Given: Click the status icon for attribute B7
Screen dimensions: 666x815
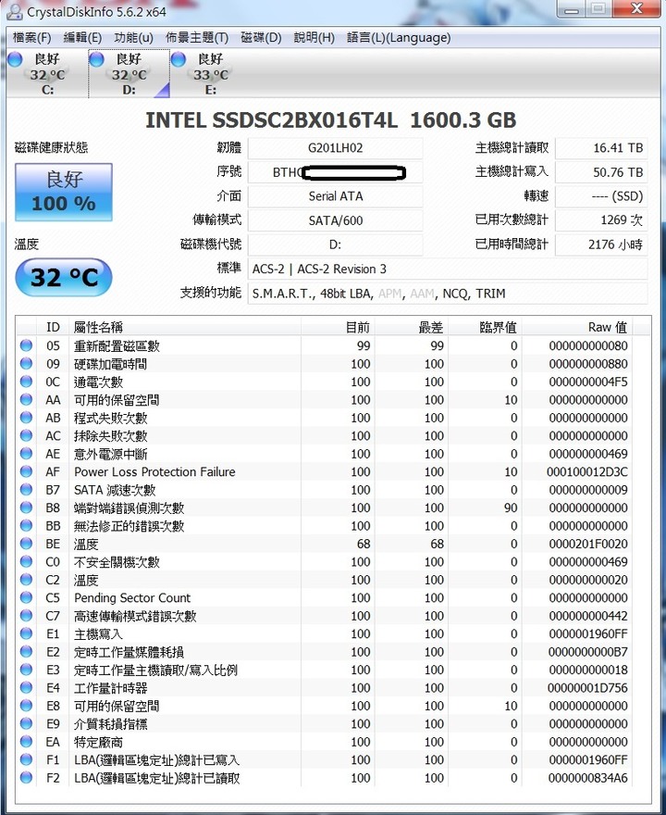Looking at the screenshot, I should tap(26, 490).
